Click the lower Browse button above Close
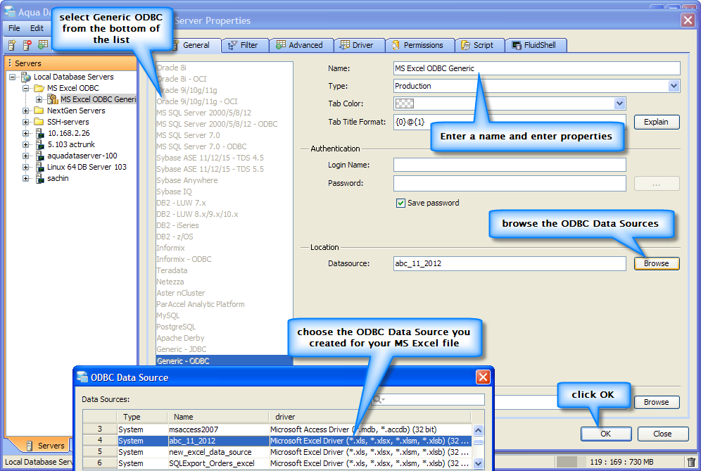The width and height of the screenshot is (701, 471). pyautogui.click(x=656, y=402)
